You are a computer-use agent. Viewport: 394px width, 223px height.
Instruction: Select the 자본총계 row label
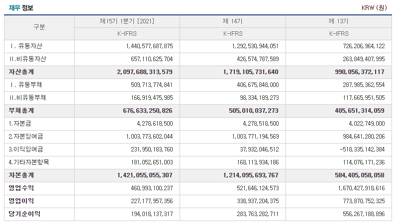coord(21,175)
